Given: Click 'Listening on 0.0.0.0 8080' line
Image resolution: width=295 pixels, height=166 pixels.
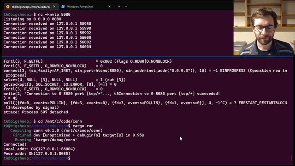Looking at the screenshot, I should 32,19.
